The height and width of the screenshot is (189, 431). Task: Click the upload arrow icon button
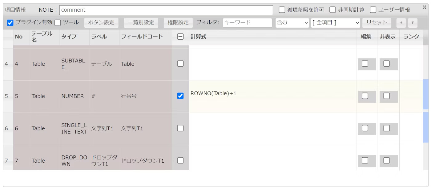pyautogui.click(x=413, y=23)
